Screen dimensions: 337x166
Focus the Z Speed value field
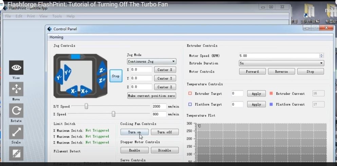(x=159, y=114)
